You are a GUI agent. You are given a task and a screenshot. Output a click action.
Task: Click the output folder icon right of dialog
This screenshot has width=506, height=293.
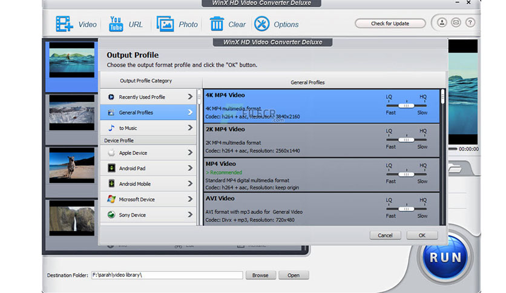tap(455, 168)
